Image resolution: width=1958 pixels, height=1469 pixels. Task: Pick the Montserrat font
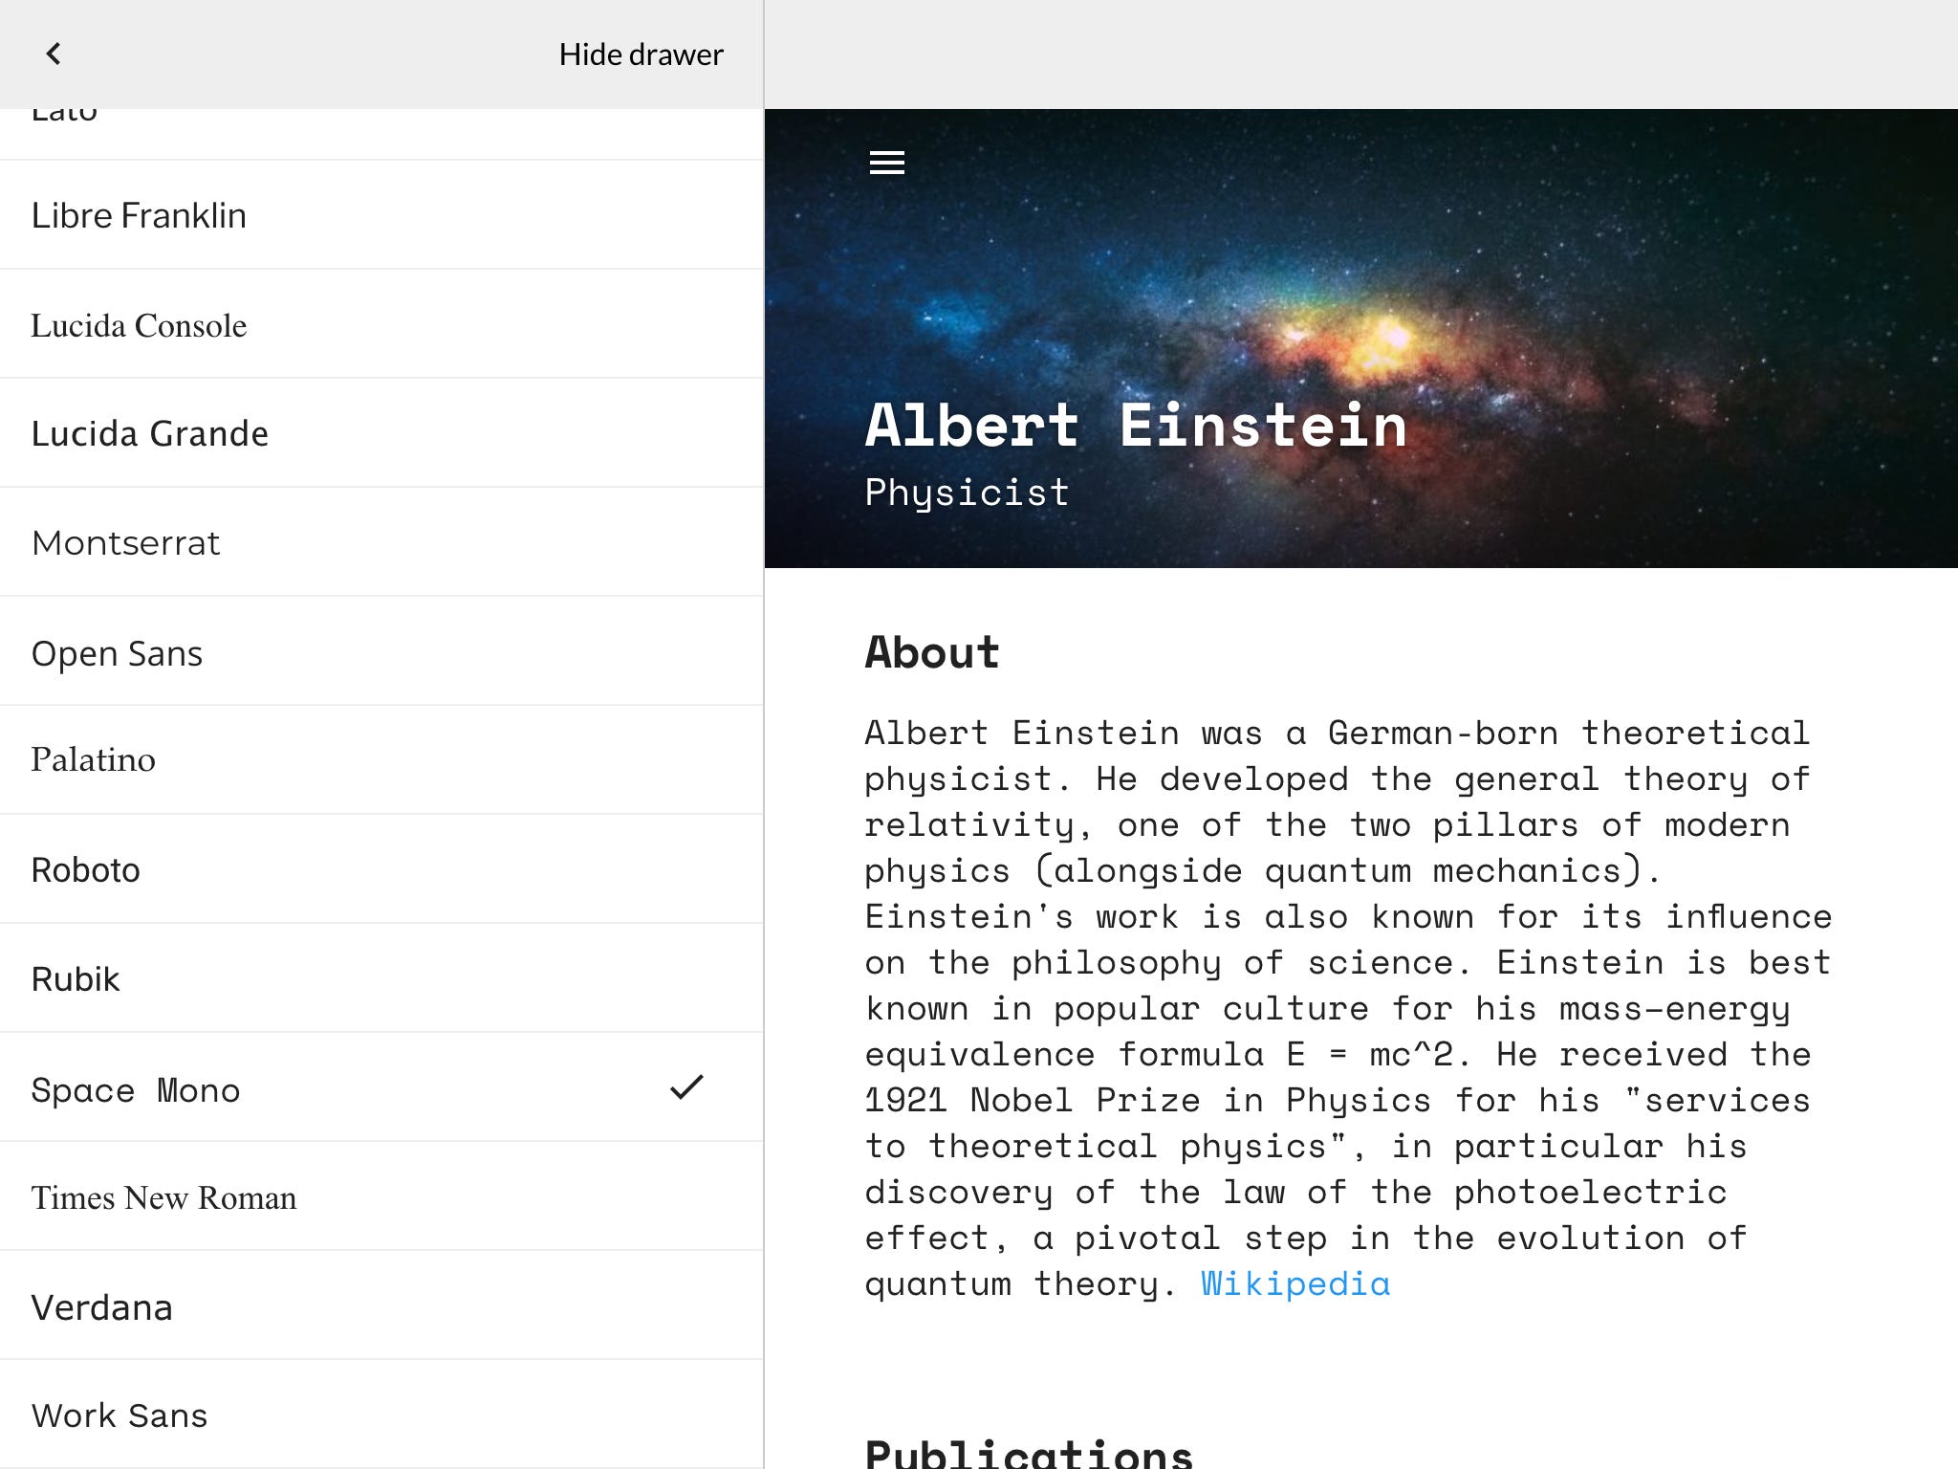[x=125, y=543]
